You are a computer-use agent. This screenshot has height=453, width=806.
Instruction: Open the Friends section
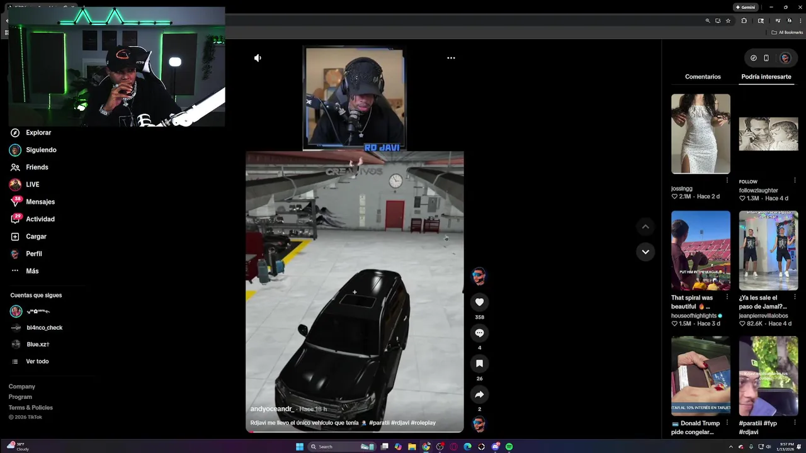(30, 167)
